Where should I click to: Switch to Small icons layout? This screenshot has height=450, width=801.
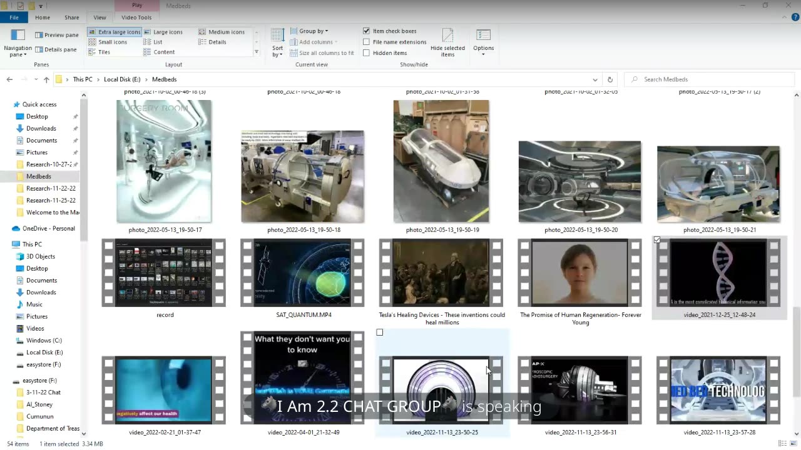click(108, 42)
